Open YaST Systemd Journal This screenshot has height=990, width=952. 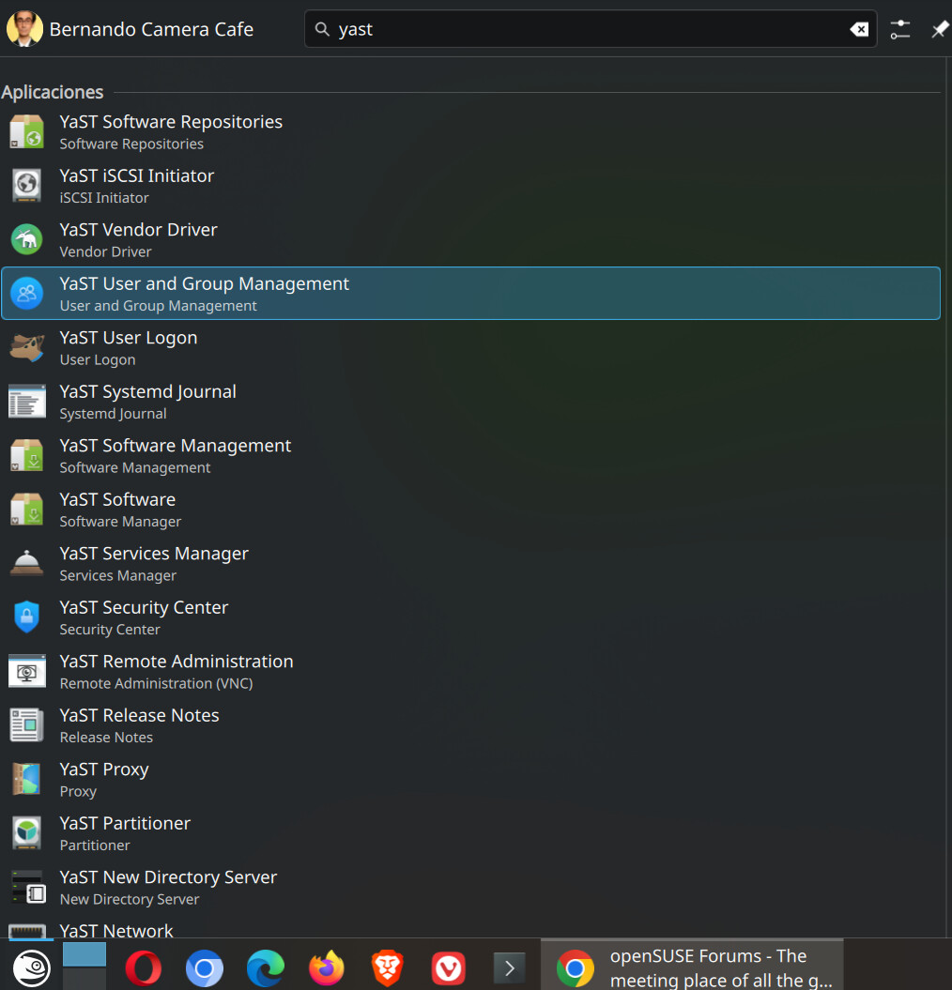coord(147,402)
